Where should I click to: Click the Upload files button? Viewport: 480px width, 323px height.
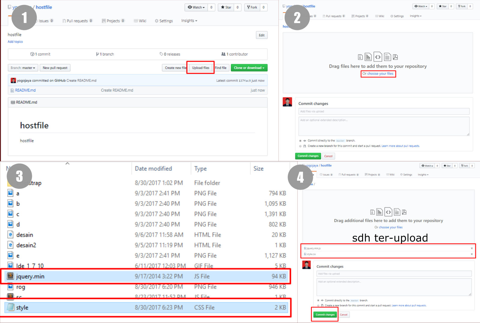point(201,68)
